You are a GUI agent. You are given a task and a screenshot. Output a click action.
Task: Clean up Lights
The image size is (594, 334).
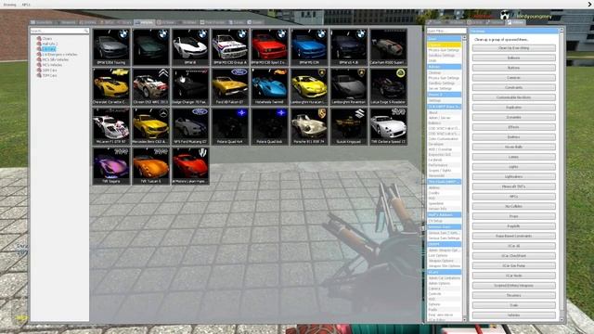click(513, 167)
